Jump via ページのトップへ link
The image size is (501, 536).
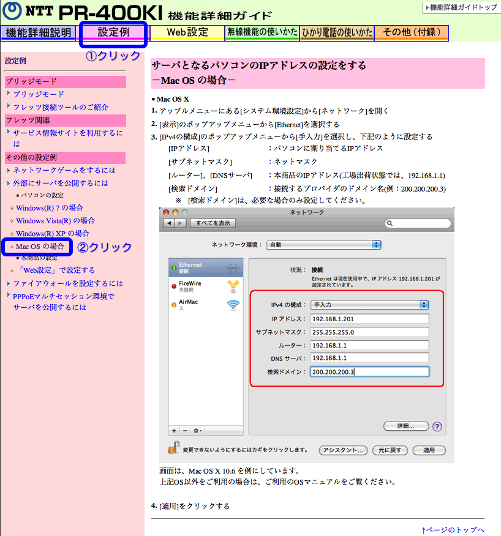[x=453, y=530]
